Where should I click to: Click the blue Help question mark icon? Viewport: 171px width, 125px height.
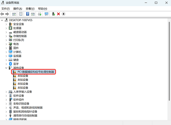click(28, 14)
